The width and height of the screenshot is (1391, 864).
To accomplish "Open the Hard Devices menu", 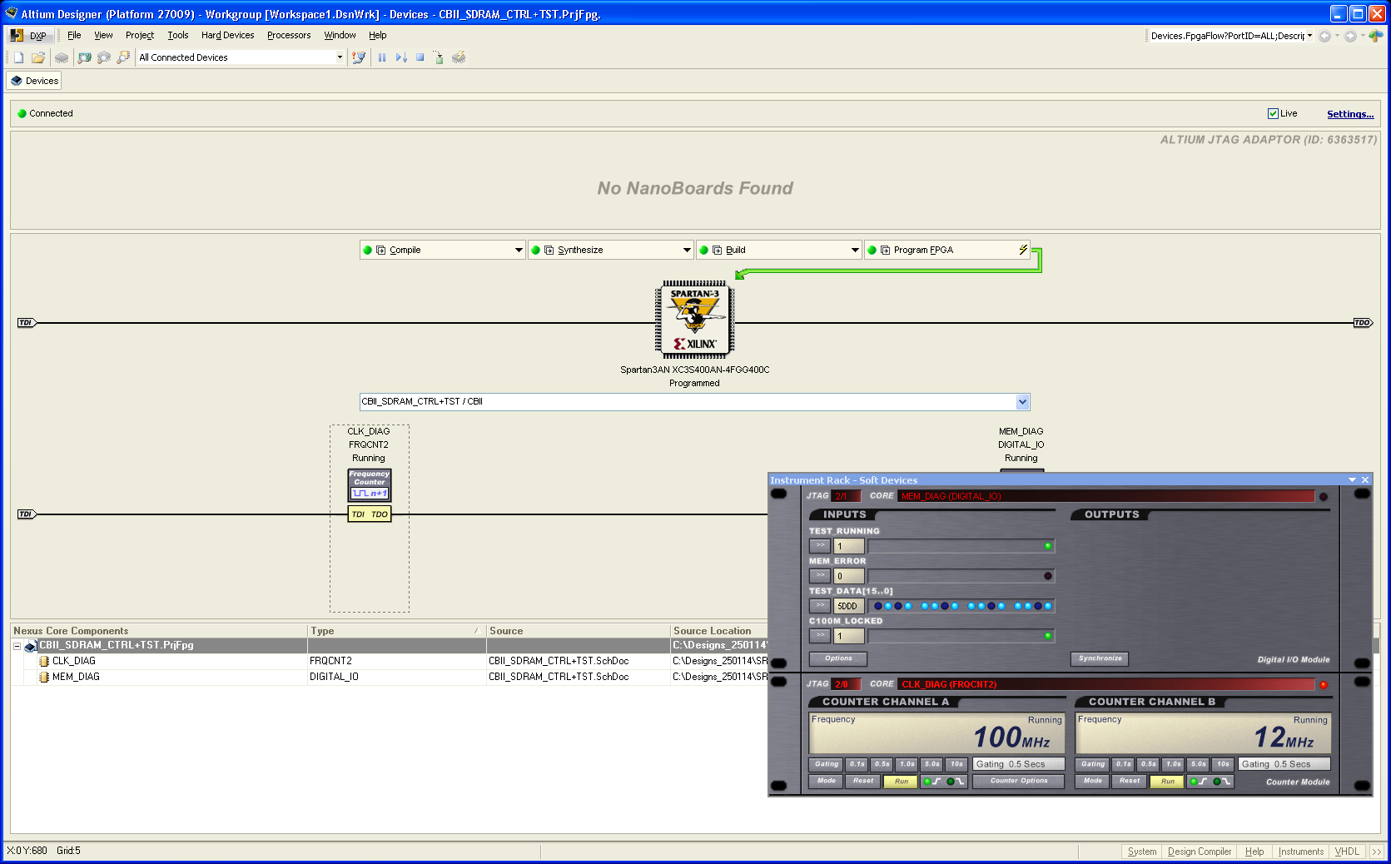I will pos(227,35).
